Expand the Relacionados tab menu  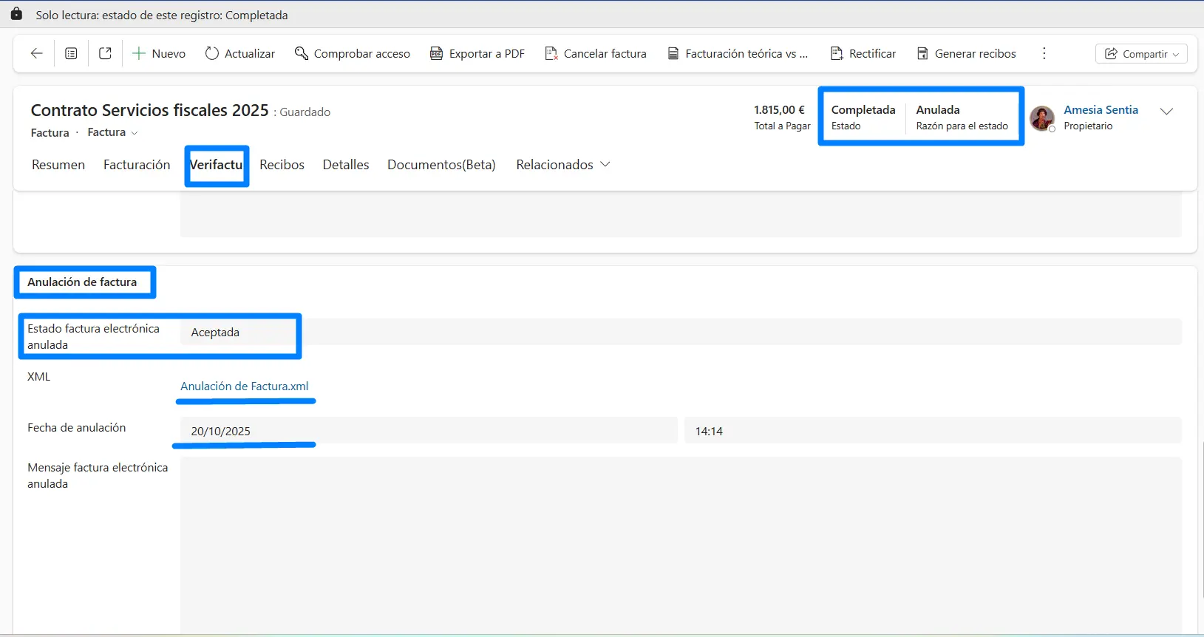[x=562, y=165]
